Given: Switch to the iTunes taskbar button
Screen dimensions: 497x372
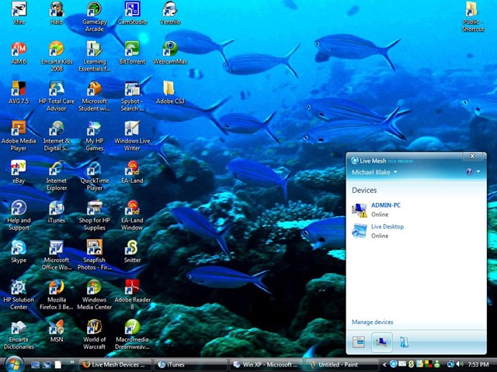Looking at the screenshot, I should [x=189, y=365].
